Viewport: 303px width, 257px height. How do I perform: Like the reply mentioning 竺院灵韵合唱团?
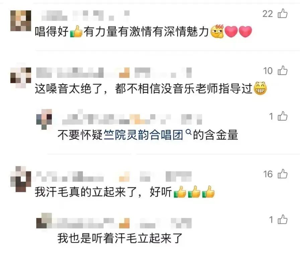tap(282, 116)
